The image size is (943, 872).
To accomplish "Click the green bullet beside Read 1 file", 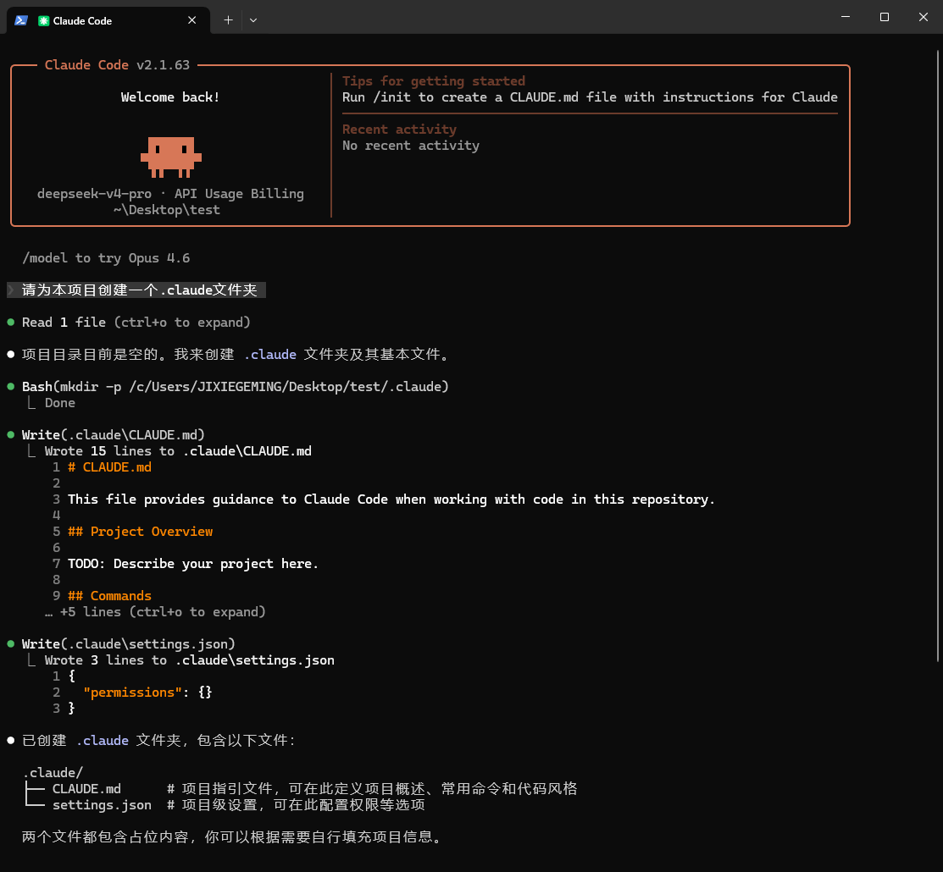I will [11, 322].
